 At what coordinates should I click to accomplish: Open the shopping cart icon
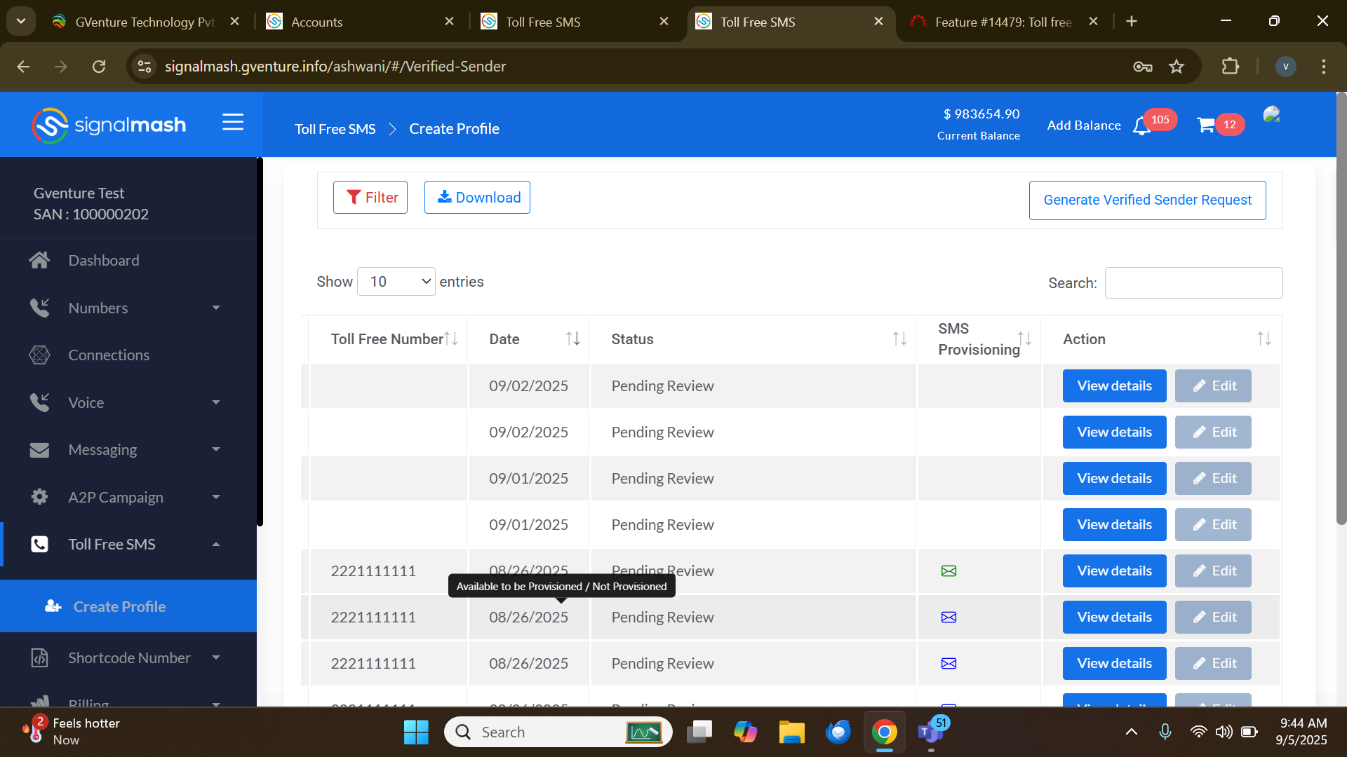[x=1206, y=125]
